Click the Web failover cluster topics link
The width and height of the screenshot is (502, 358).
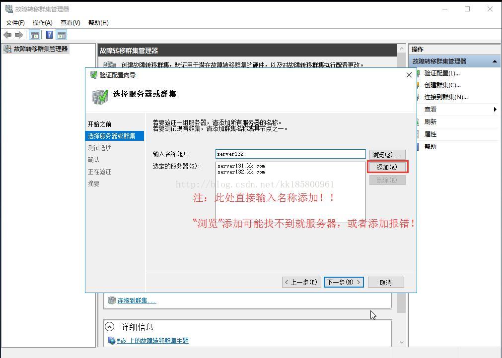[152, 341]
